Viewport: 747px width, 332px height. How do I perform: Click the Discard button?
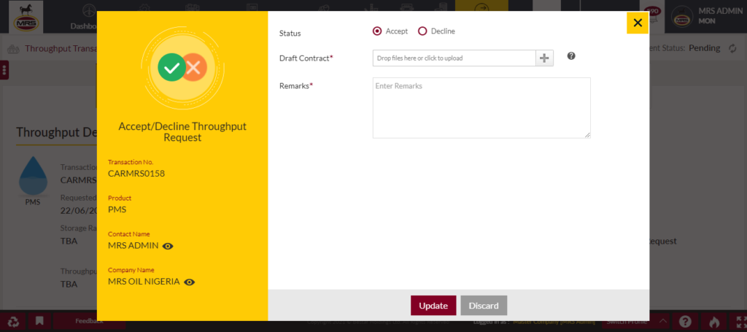484,306
